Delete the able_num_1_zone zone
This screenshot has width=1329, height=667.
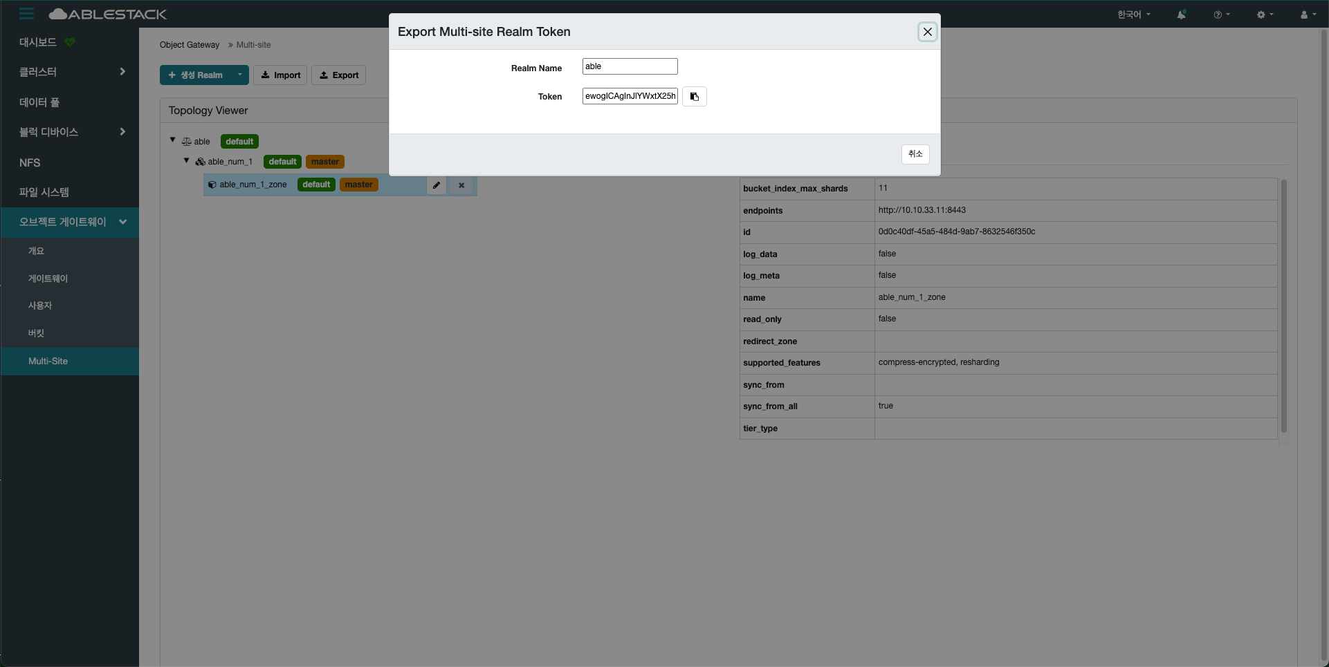click(461, 185)
